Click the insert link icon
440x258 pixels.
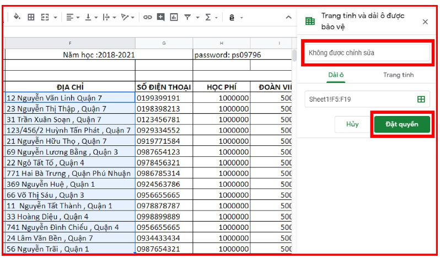pos(147,18)
